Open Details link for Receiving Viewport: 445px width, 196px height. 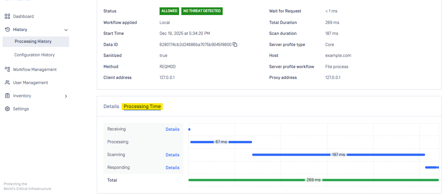pos(172,129)
